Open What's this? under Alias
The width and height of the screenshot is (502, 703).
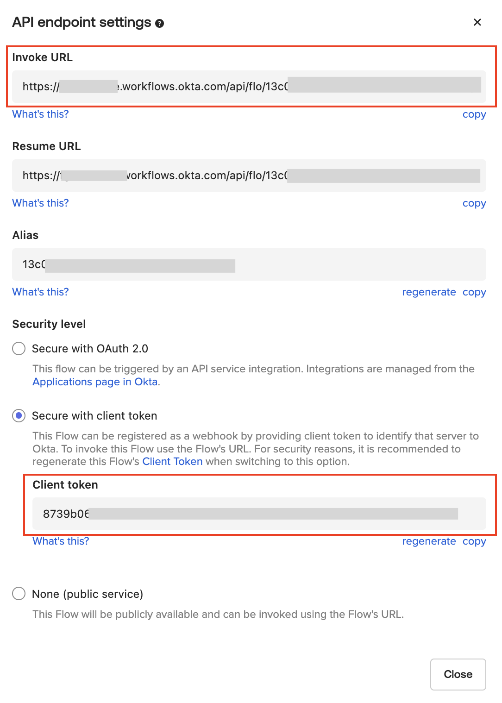tap(40, 292)
